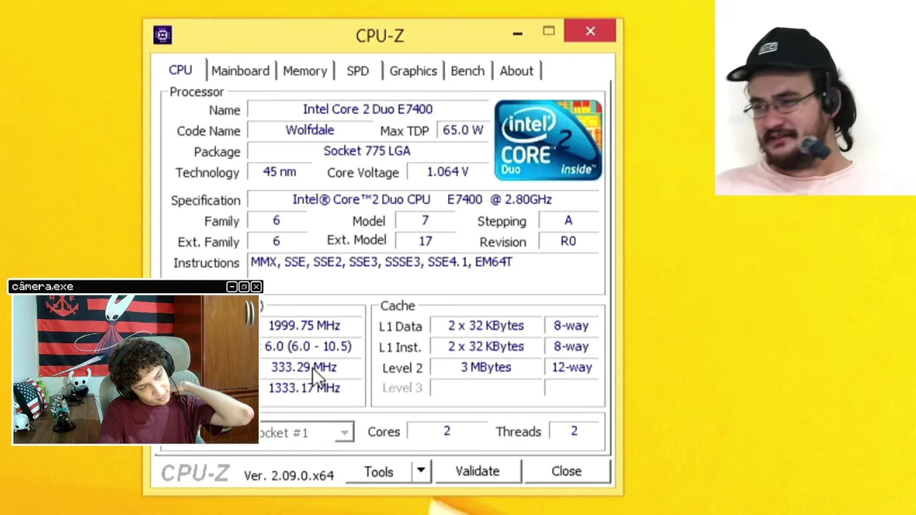Click the 1.064 V core voltage value
Viewport: 916px width, 515px height.
click(447, 172)
